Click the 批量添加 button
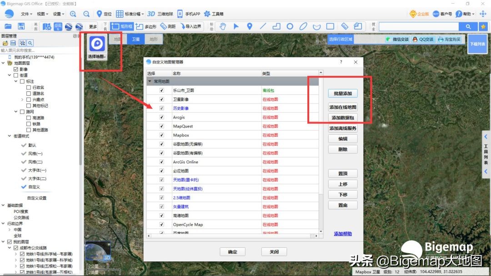The image size is (491, 276). pos(343,93)
